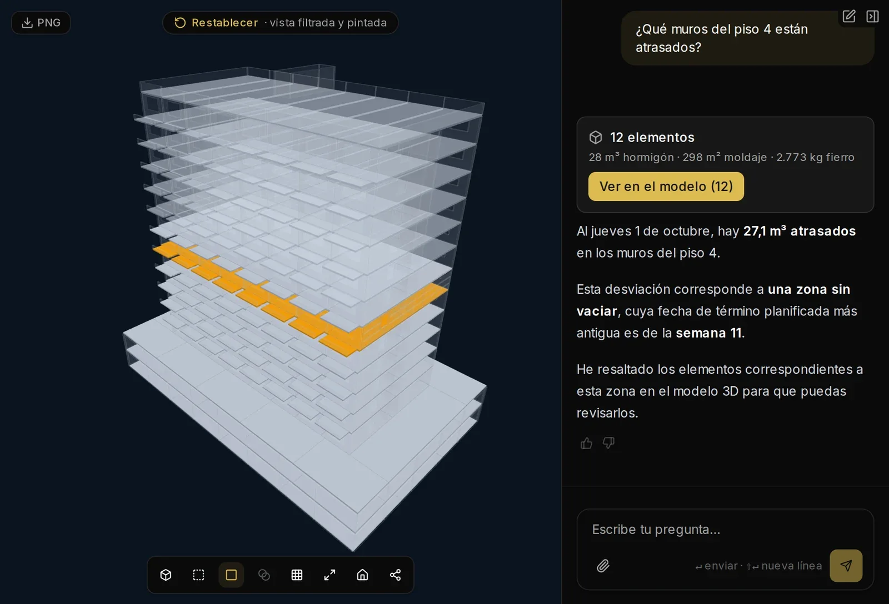Give thumbs up to the answer
The height and width of the screenshot is (604, 889).
586,443
